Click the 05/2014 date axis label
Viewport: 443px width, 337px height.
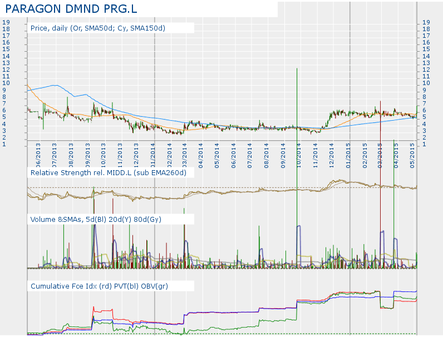216,156
